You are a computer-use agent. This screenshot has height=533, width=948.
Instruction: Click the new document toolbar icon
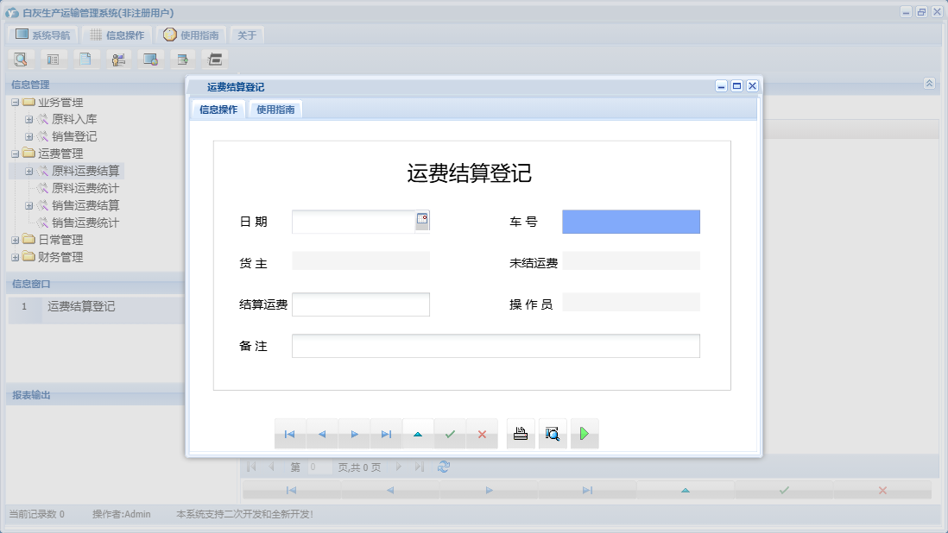click(85, 59)
